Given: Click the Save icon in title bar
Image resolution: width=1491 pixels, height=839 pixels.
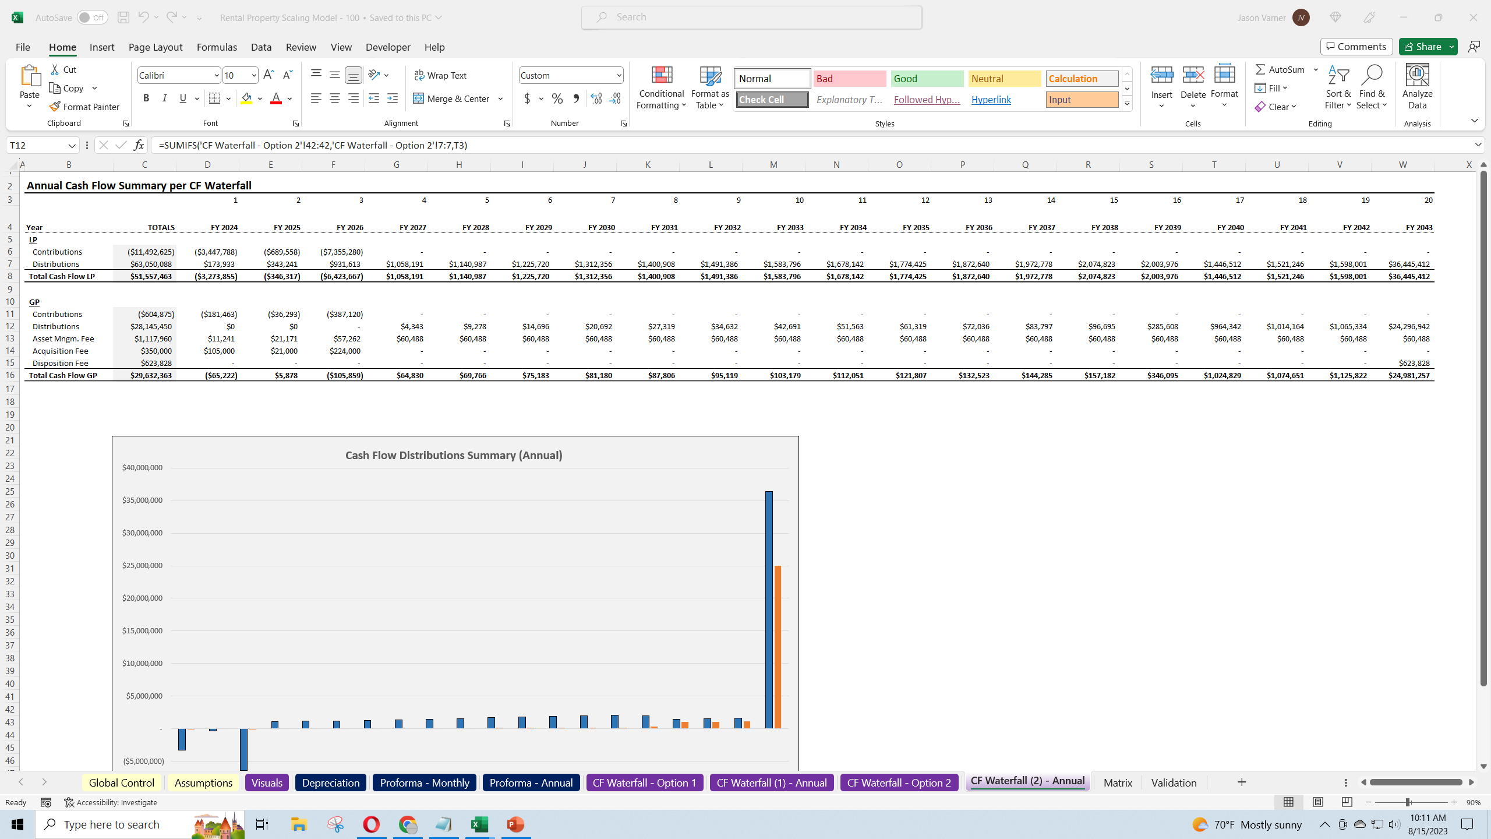Looking at the screenshot, I should point(123,17).
